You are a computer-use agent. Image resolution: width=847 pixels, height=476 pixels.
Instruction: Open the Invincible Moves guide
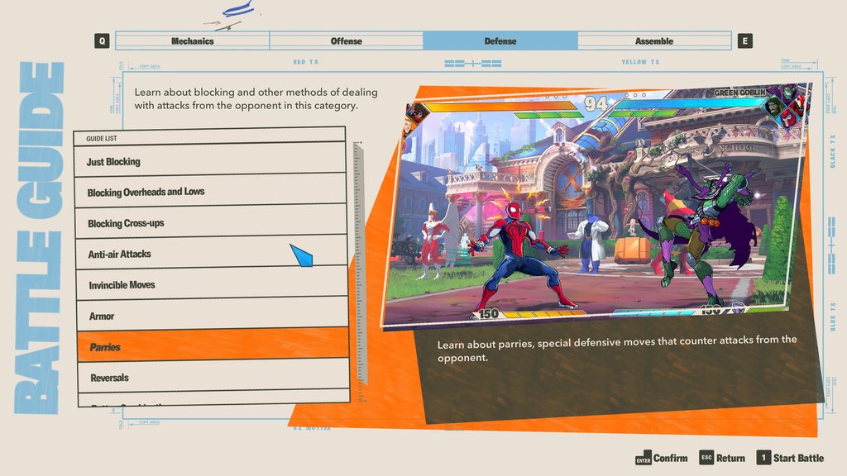(212, 284)
